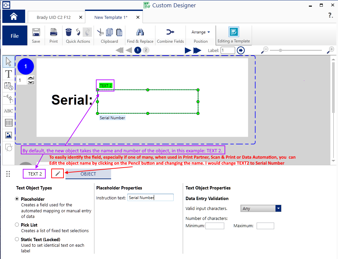Click the Combine Fields icon
Viewport: 338px width, 259px height.
(170, 32)
